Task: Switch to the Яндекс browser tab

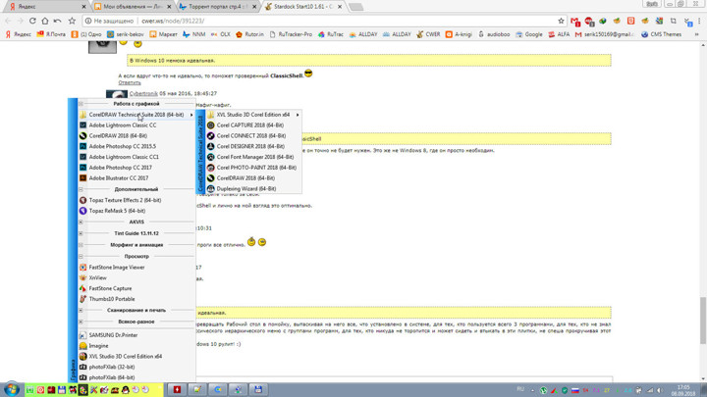Action: coord(45,7)
